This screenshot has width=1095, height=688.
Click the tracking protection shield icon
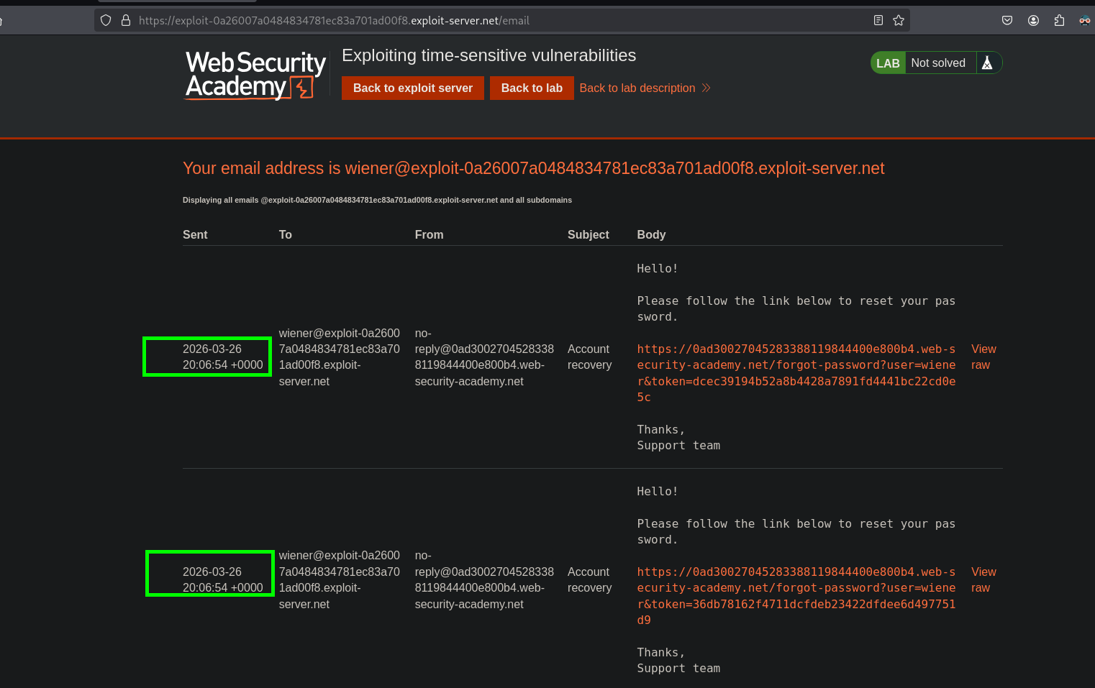106,20
